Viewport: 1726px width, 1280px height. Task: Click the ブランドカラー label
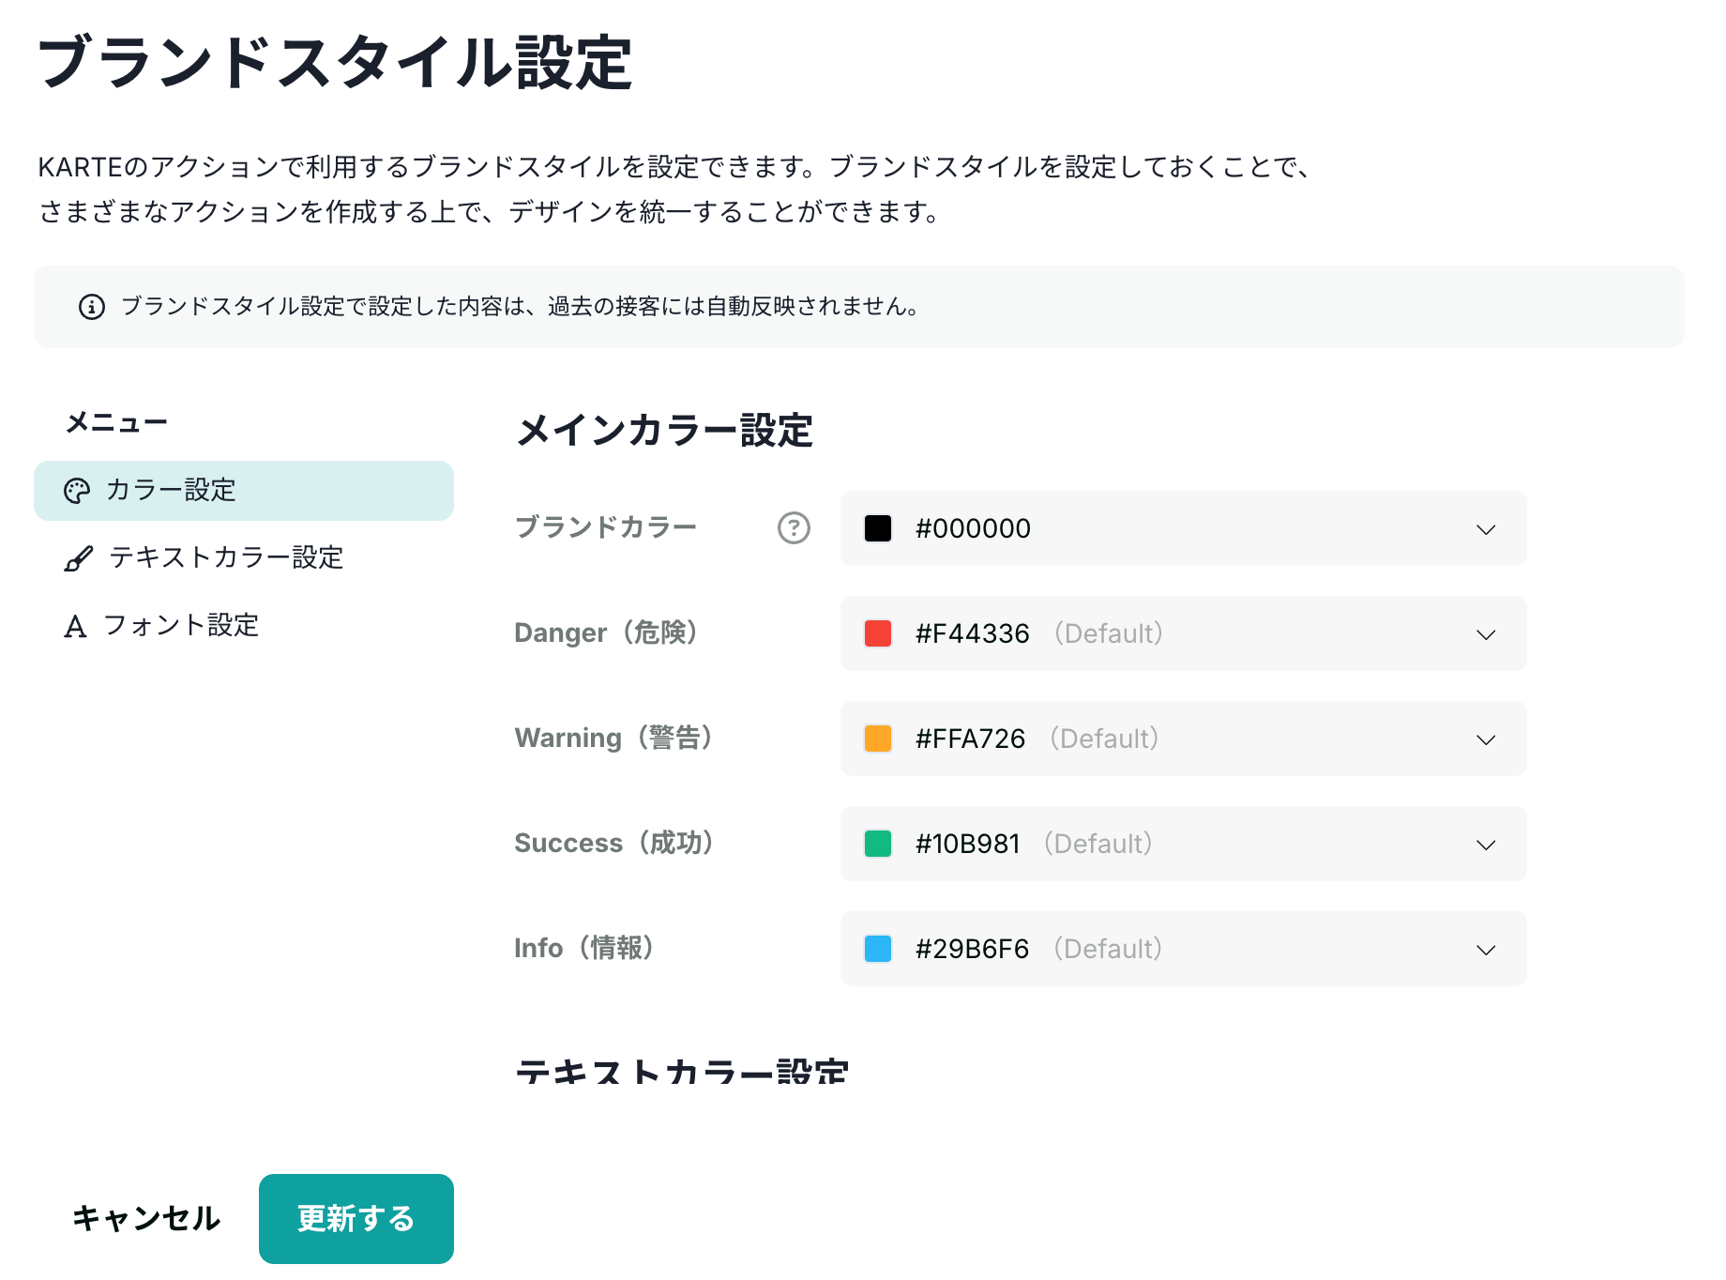606,527
